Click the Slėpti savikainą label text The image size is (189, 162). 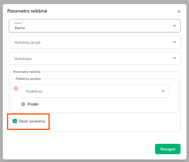[34, 121]
